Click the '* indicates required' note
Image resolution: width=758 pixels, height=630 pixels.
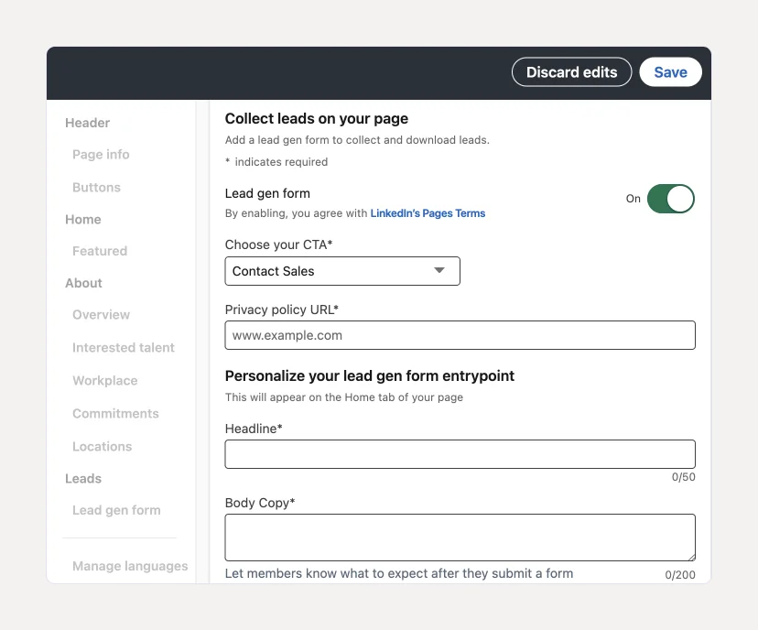pos(276,162)
